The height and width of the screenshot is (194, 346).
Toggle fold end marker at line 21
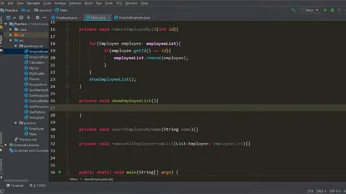coord(68,65)
